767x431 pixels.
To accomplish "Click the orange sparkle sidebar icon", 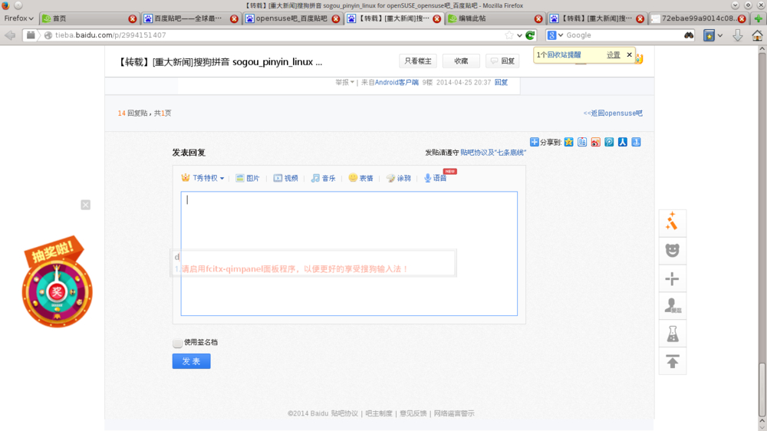I will (x=672, y=222).
